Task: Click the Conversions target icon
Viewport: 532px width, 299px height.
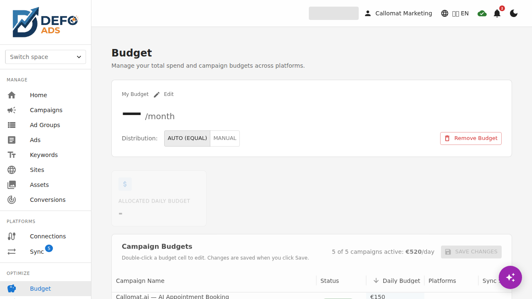Action: tap(12, 200)
